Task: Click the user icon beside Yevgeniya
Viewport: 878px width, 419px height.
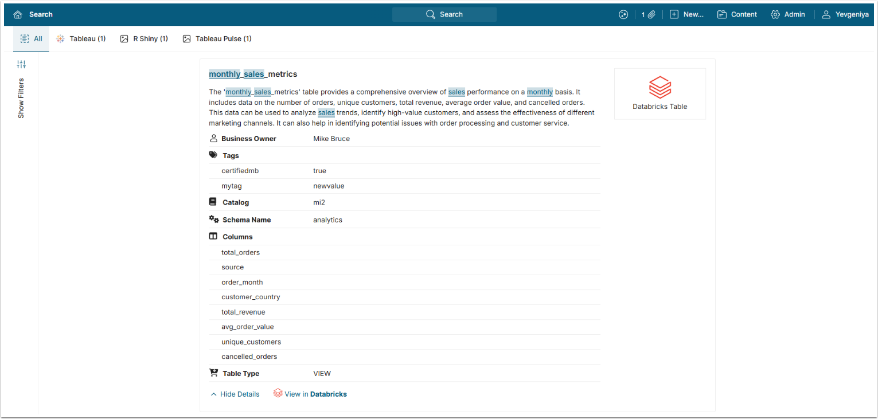Action: 826,14
